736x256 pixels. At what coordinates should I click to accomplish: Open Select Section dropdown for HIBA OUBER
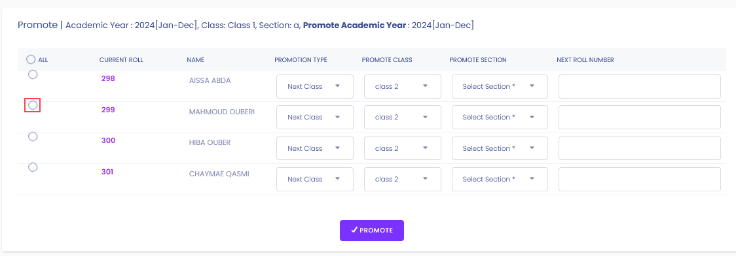[500, 148]
